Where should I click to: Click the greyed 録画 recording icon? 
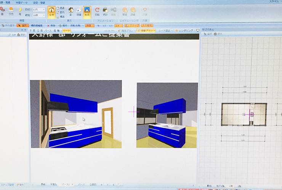(114, 11)
